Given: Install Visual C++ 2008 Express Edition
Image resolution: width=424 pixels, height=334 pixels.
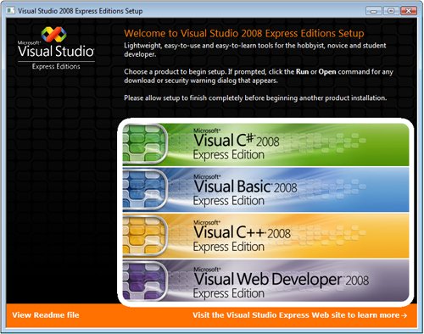Looking at the screenshot, I should (265, 237).
